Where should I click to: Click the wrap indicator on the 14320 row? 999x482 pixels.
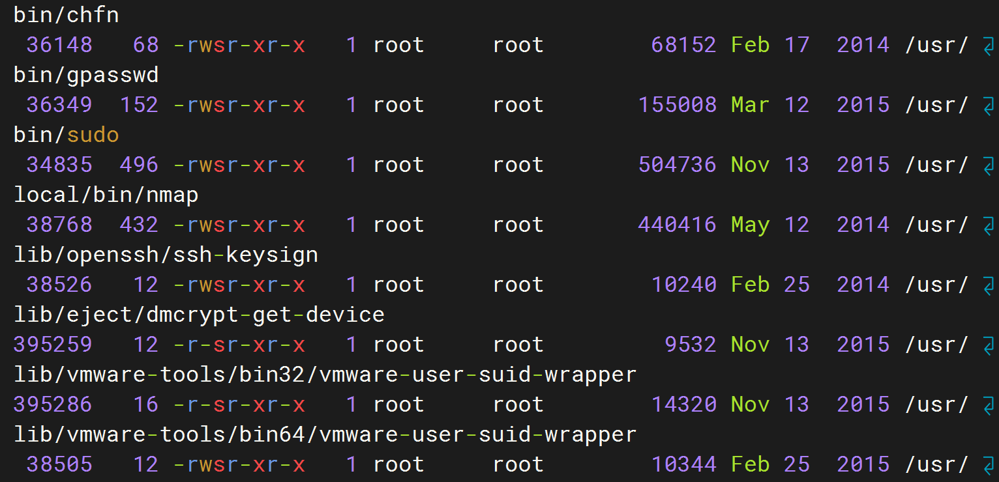pos(988,405)
